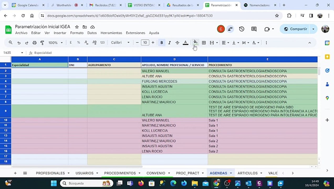
Task: Open text wrapping dropdown
Action: [x=245, y=43]
